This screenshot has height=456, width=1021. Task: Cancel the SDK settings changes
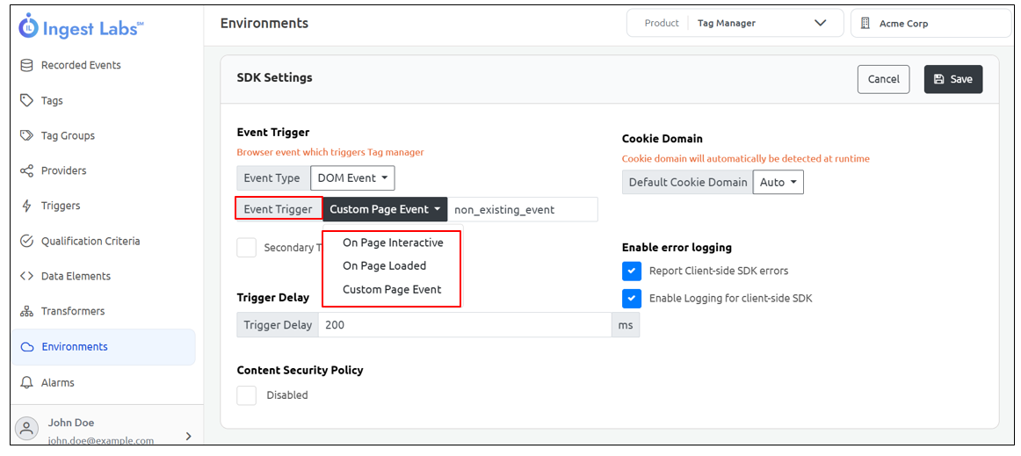click(x=883, y=79)
